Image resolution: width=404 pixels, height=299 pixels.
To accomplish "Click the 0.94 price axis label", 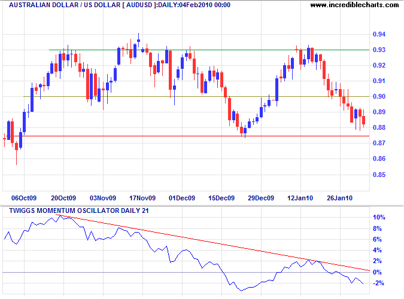I will point(379,34).
